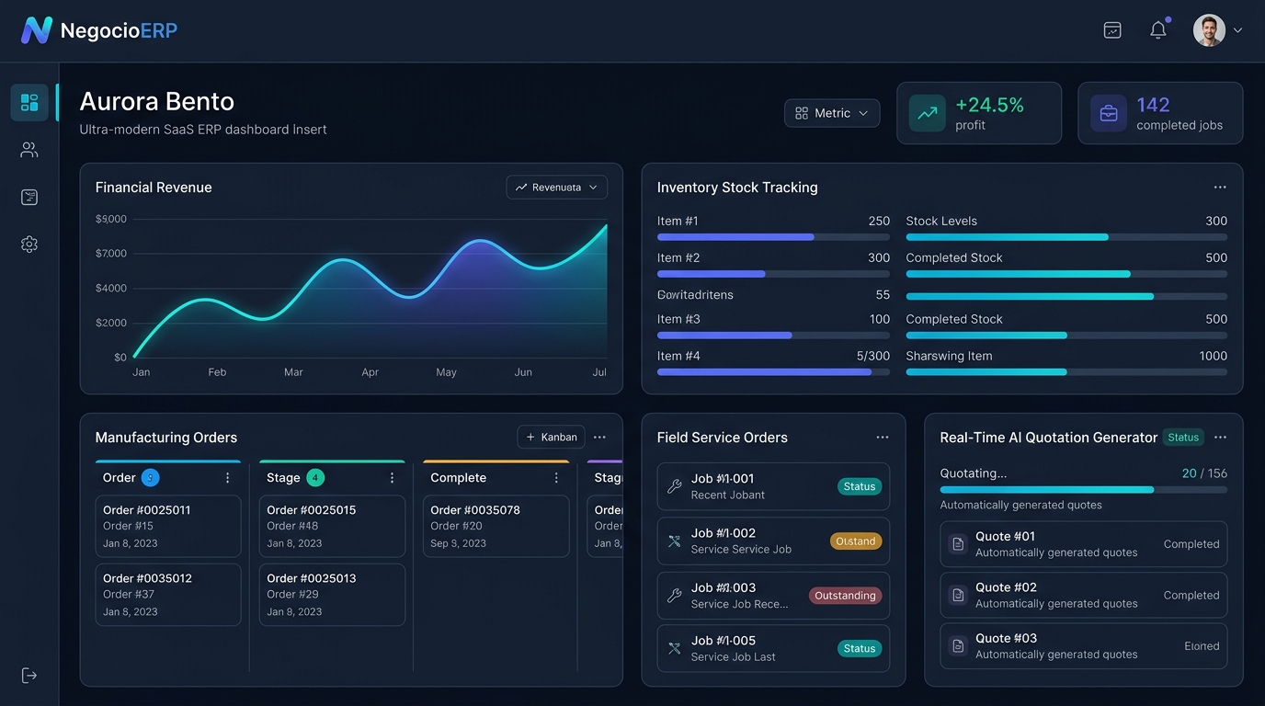Click Outstand badge on Job #1-002
This screenshot has width=1265, height=706.
click(856, 541)
